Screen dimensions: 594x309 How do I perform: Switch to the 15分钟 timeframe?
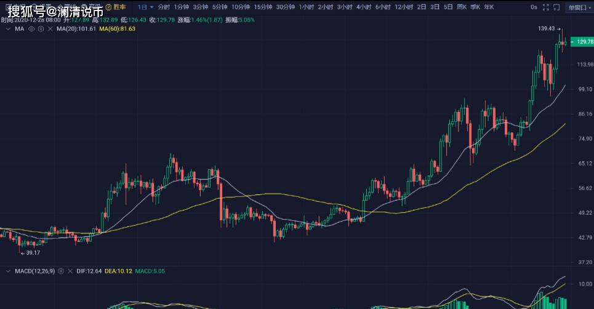[x=262, y=7]
